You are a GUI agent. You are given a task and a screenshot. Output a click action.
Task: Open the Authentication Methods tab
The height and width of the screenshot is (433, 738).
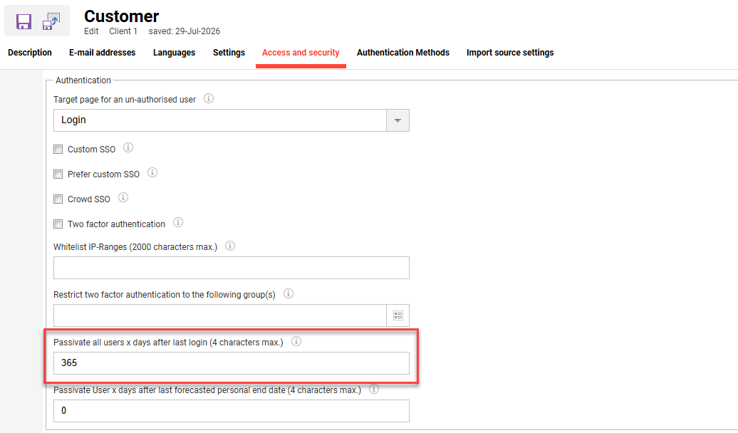point(403,53)
